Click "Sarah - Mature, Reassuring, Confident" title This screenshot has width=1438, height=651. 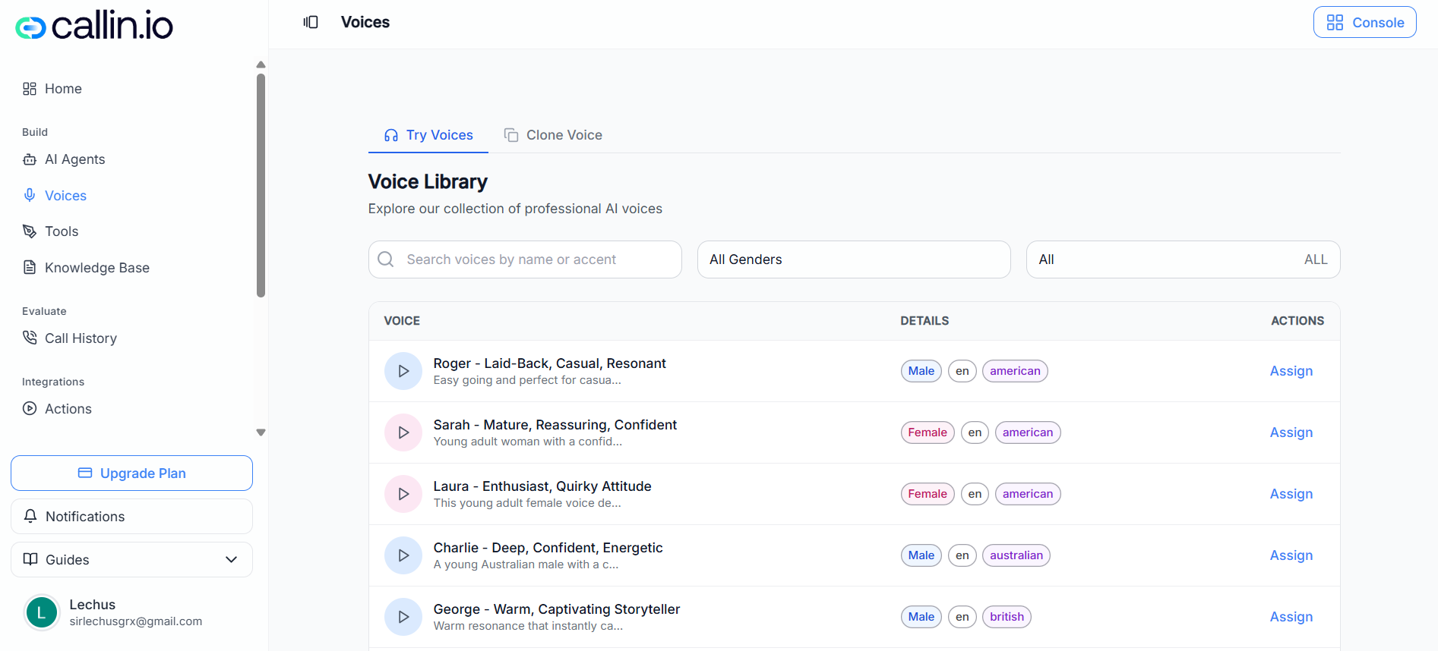555,425
